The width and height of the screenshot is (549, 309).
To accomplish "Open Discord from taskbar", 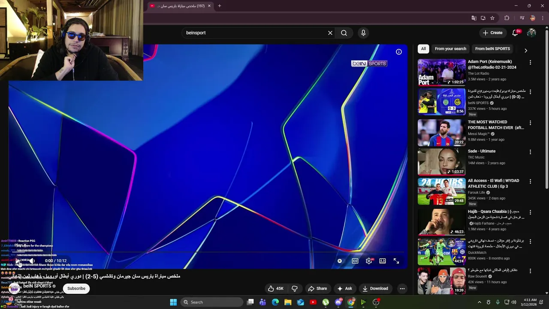I will [x=338, y=302].
